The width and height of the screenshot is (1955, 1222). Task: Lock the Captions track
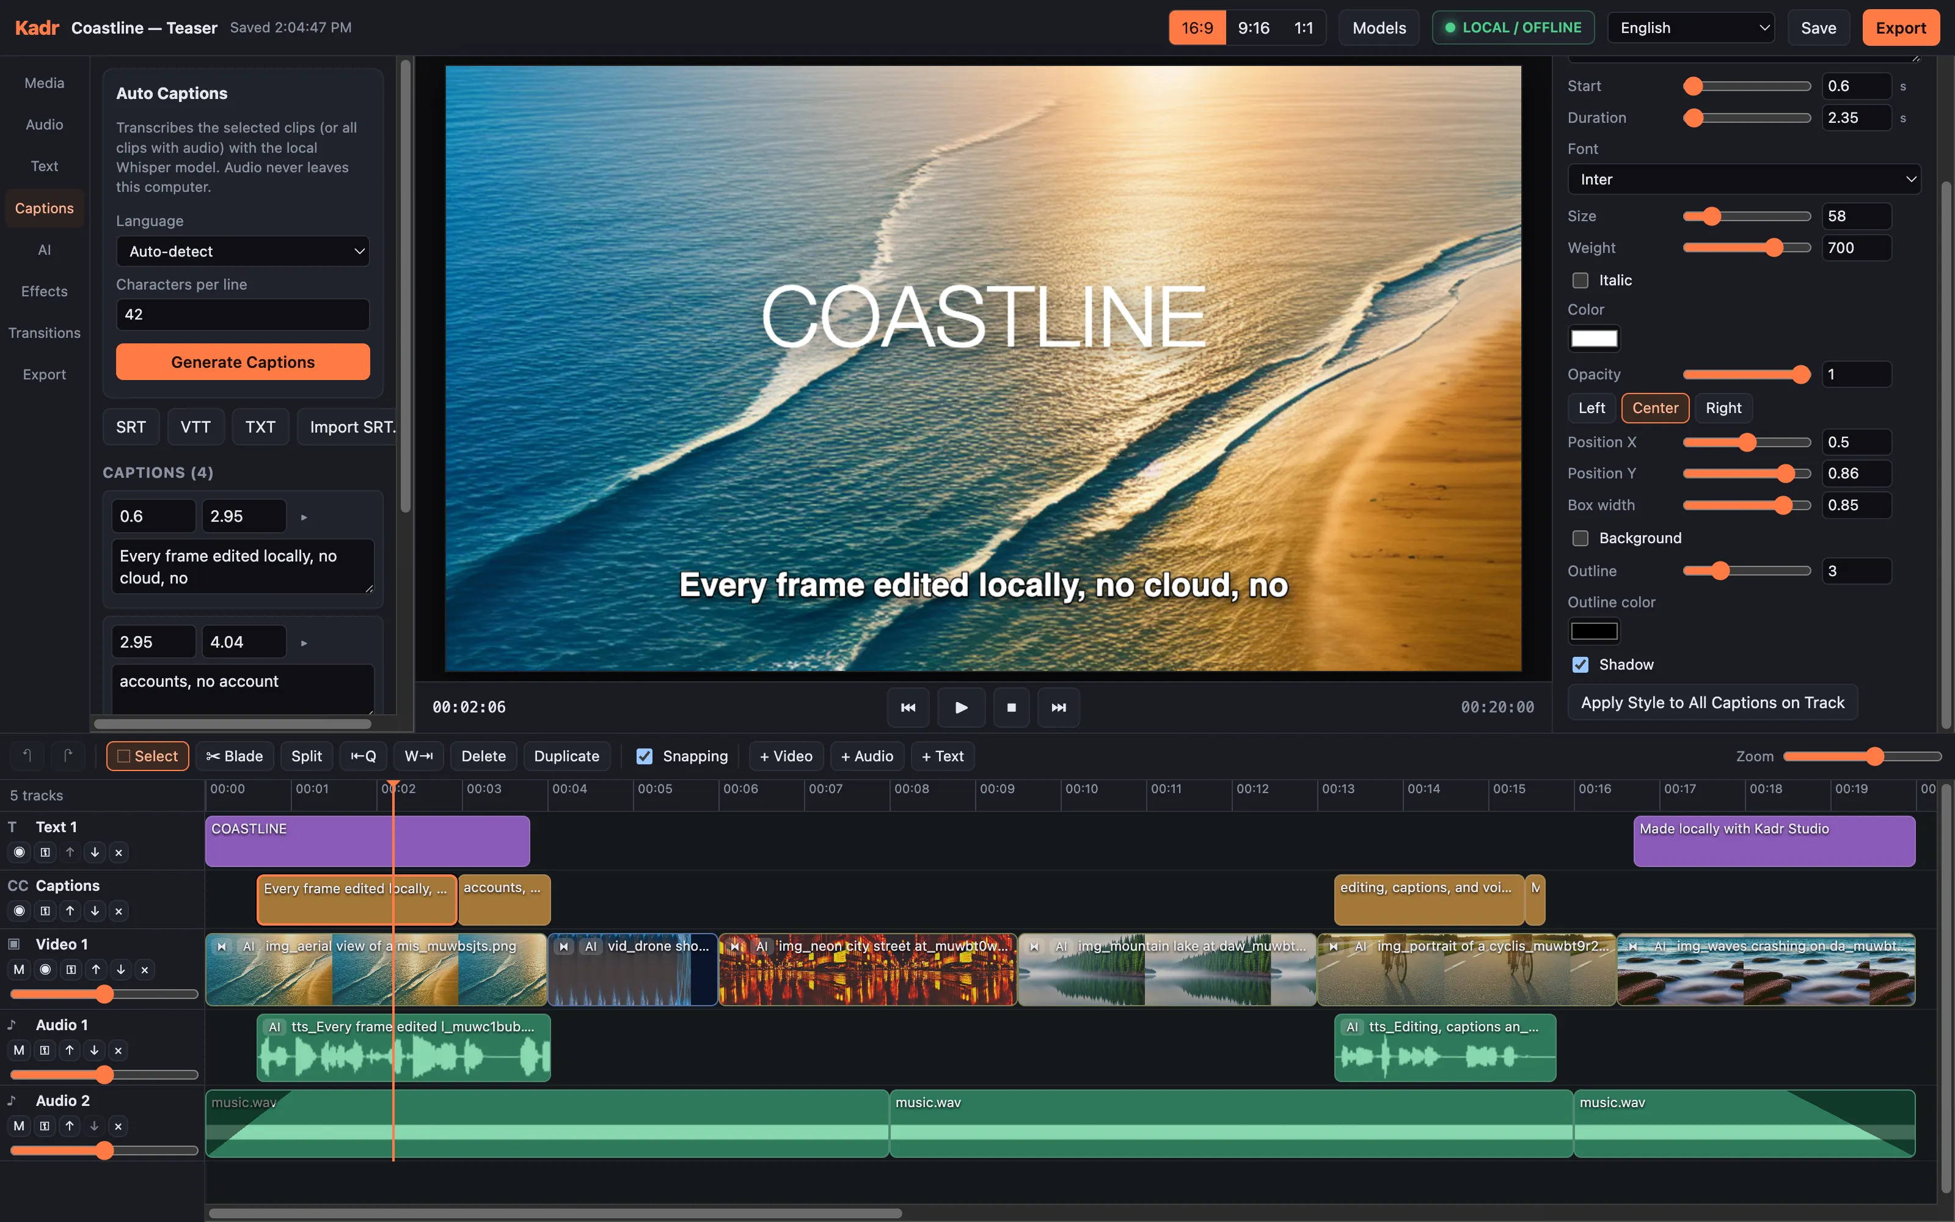click(x=45, y=911)
